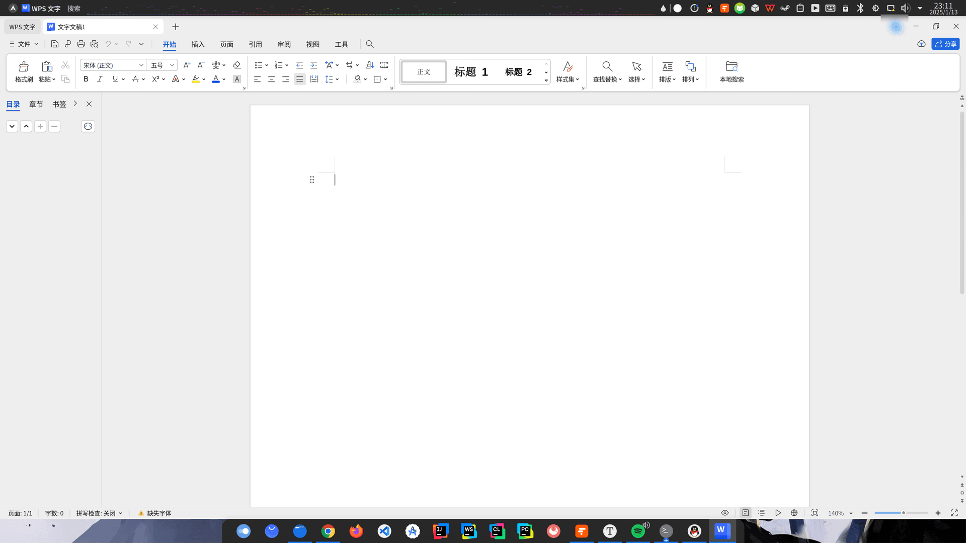Open the 文件 menu

click(x=23, y=44)
